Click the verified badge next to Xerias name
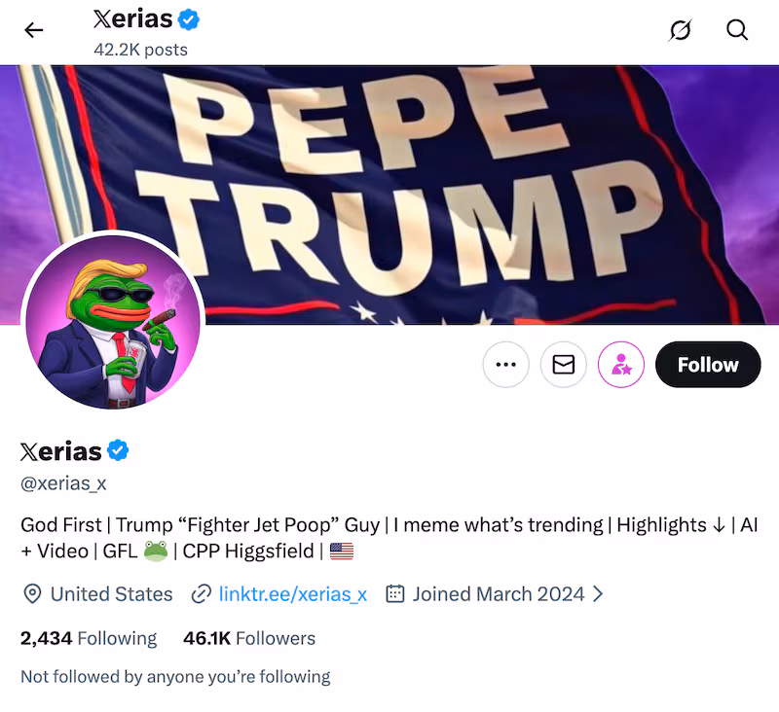The image size is (779, 712). [x=118, y=450]
